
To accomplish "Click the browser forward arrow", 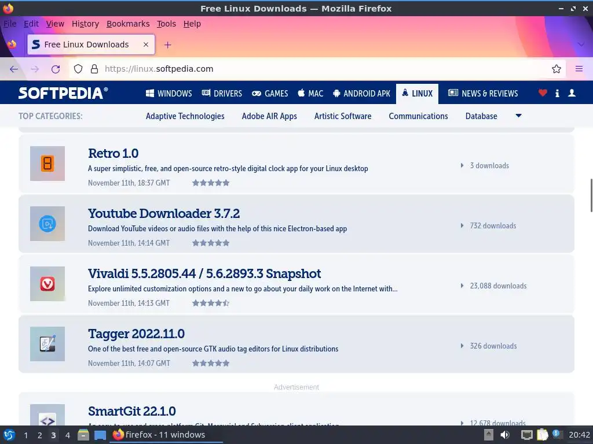I will (35, 69).
